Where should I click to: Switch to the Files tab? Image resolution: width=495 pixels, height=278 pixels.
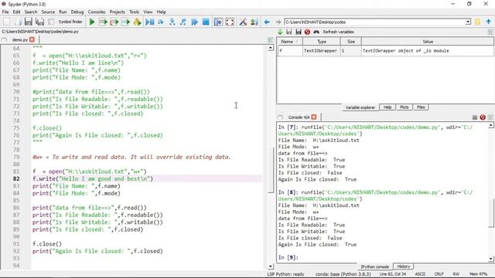tap(421, 107)
